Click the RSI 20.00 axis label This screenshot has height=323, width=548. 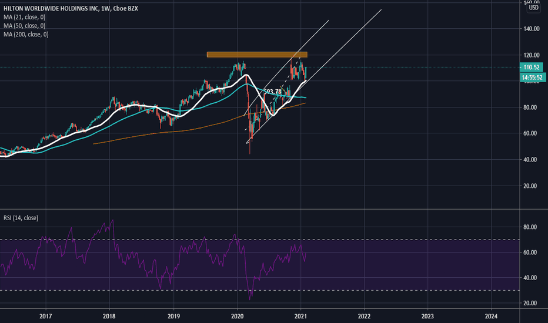530,303
